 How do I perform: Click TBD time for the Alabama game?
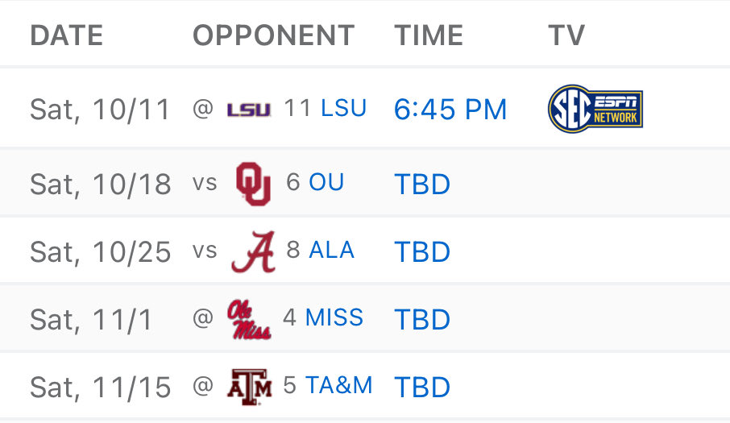[422, 252]
